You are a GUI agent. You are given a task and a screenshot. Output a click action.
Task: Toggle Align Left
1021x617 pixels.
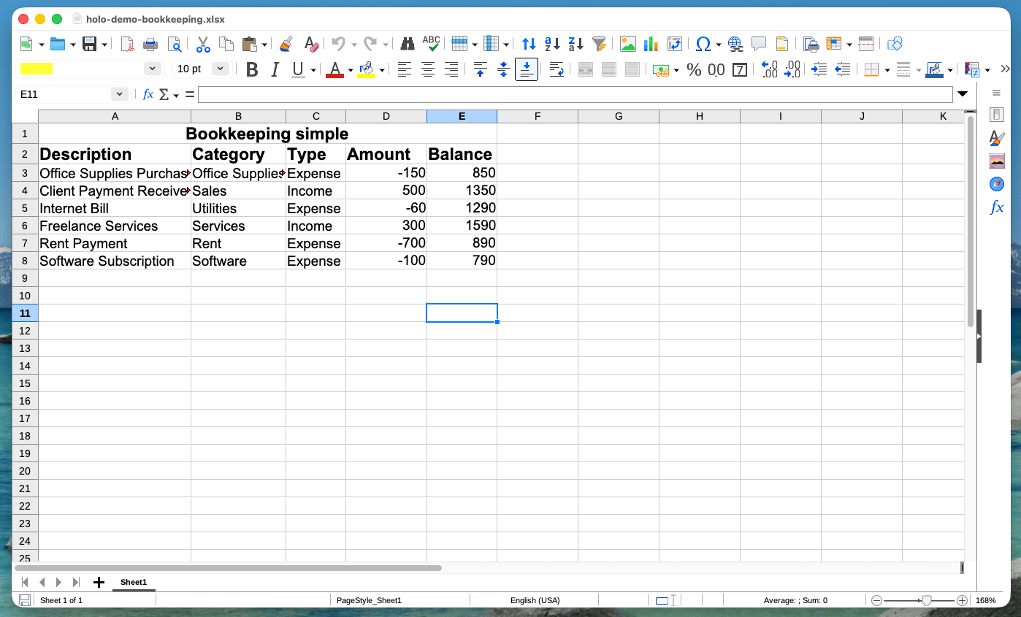point(405,69)
